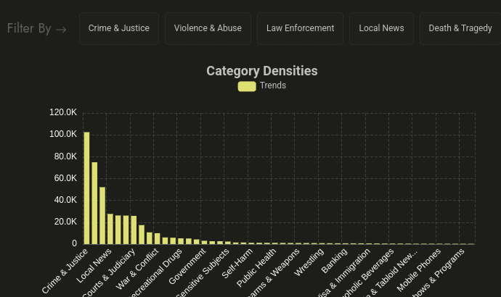Click the 40.0K axis label
This screenshot has height=297, width=501.
65,200
